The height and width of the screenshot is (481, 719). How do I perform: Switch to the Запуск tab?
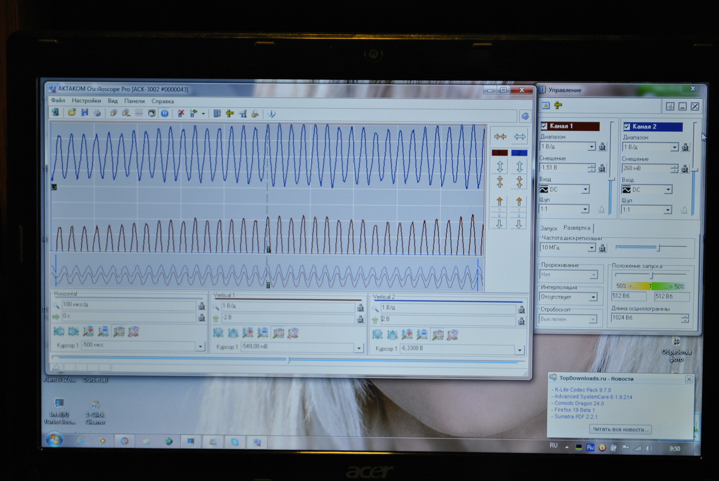(548, 228)
